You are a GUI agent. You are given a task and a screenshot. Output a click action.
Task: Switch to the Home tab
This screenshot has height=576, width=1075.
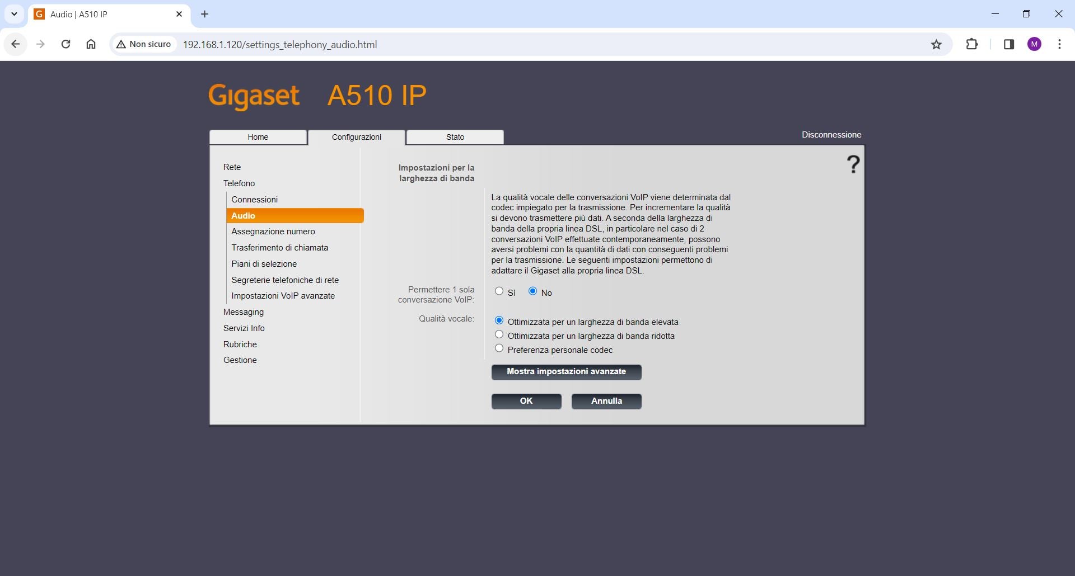[x=258, y=137]
